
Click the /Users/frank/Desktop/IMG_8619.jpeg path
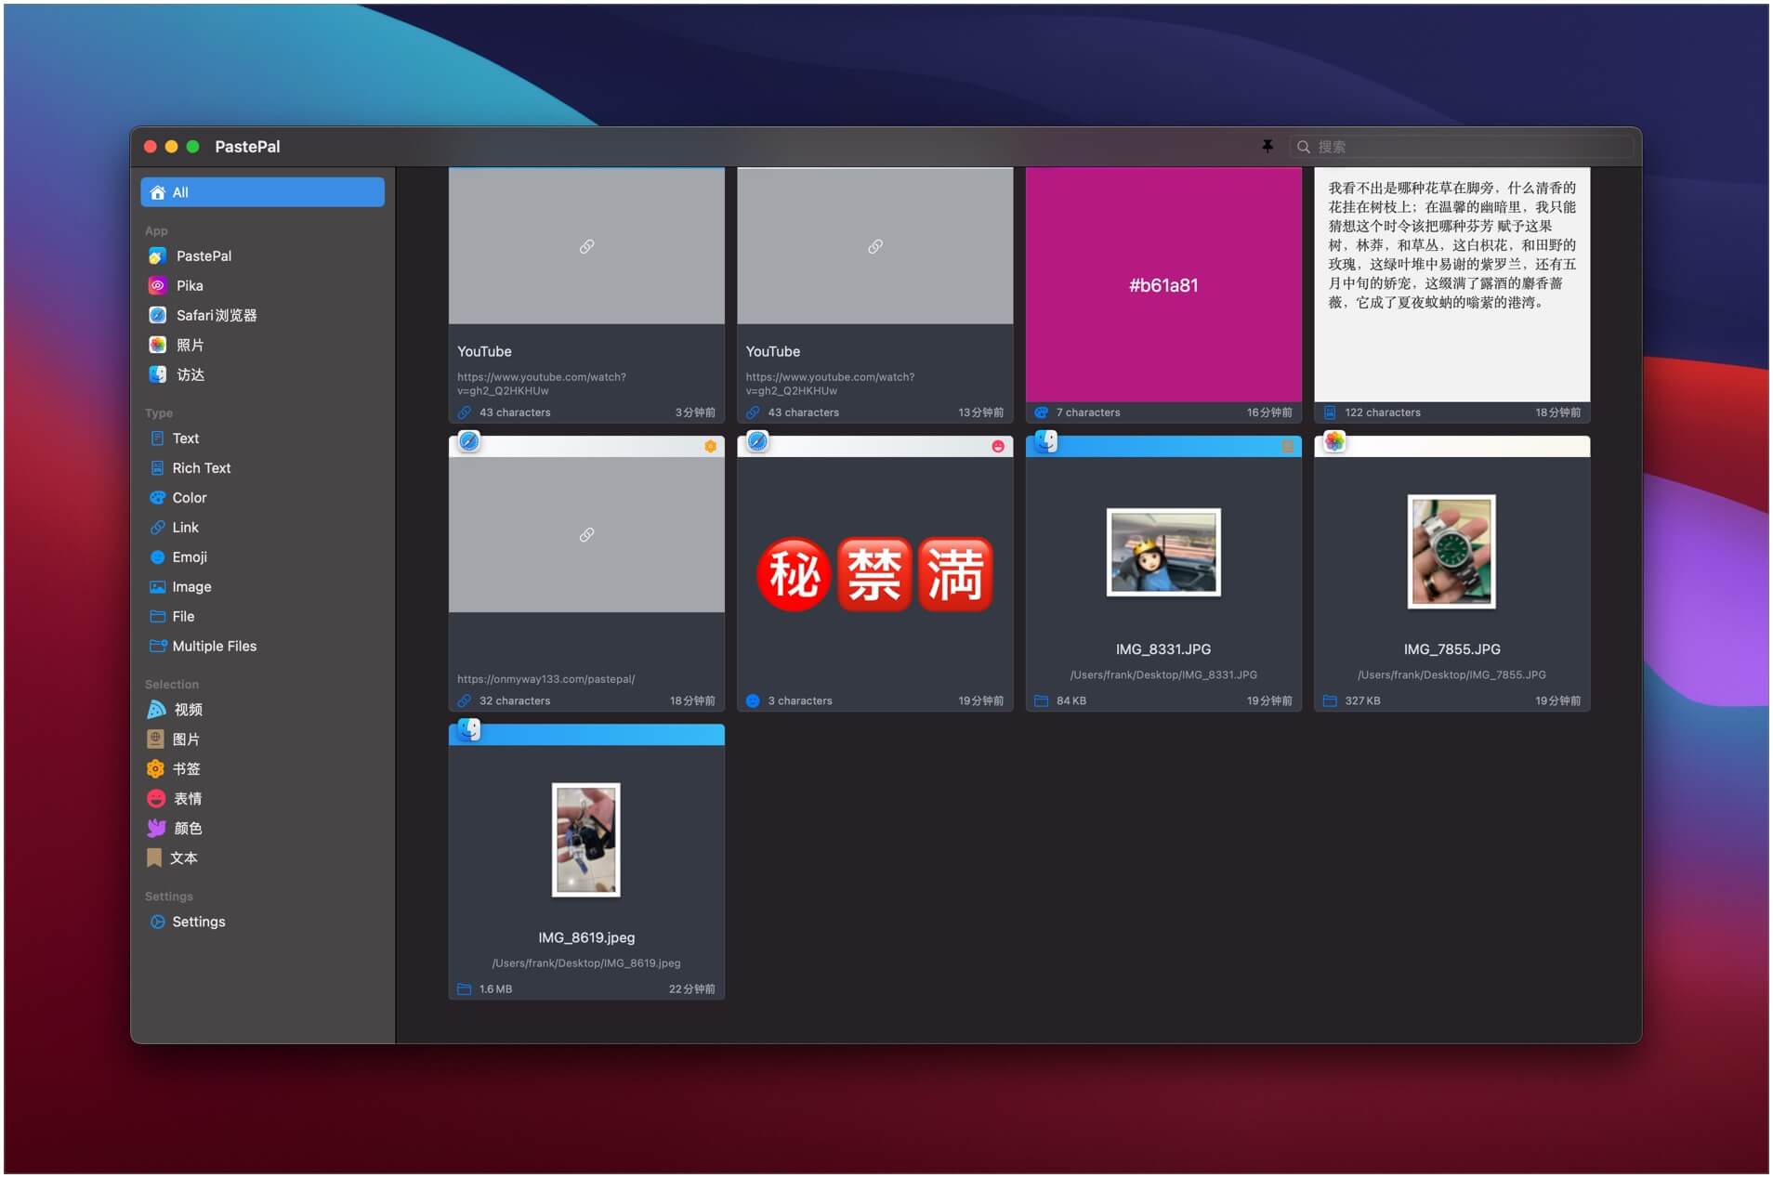(x=586, y=963)
